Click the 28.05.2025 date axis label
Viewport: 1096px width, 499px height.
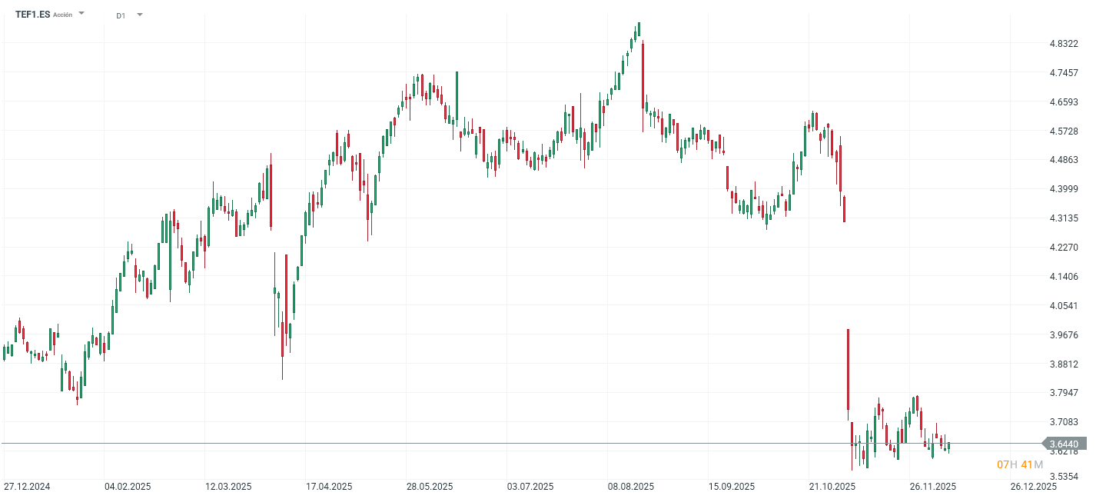coord(430,487)
